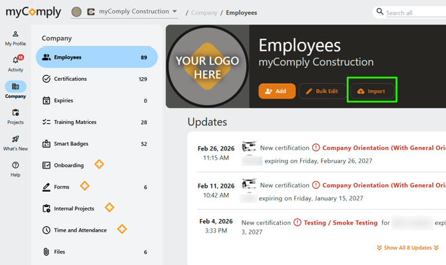Click the Employees breadcrumb
Screen dimensions: 446x265
tap(242, 13)
